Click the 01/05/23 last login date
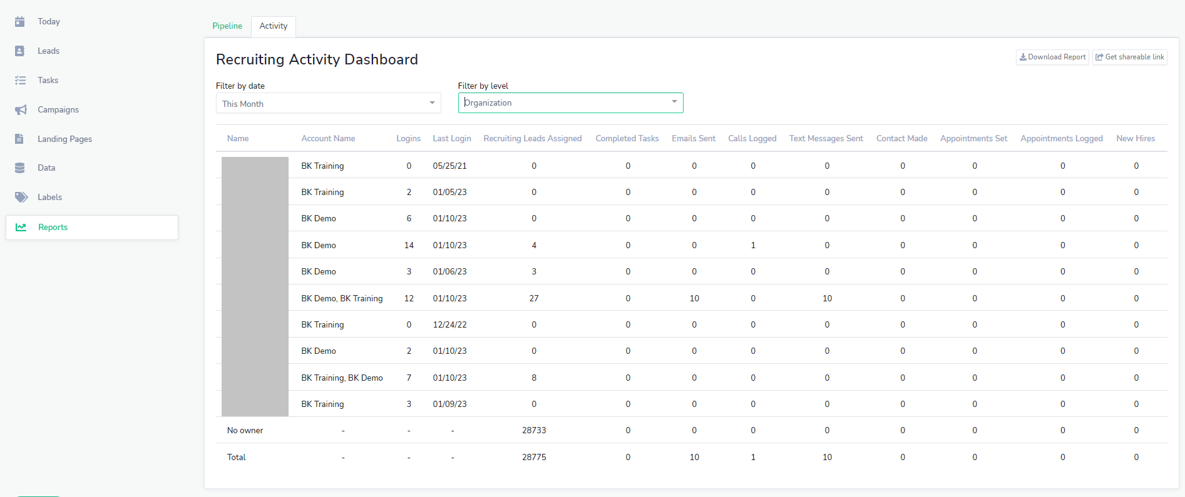 pos(449,192)
